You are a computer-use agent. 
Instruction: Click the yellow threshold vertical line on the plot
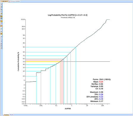pos(60,83)
